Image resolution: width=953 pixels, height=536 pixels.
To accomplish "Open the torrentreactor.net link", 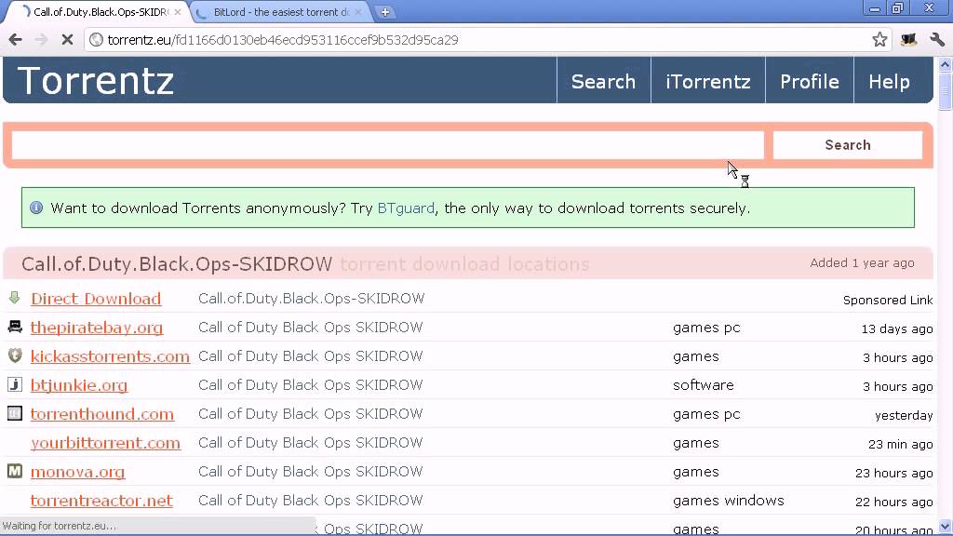I will coord(101,501).
